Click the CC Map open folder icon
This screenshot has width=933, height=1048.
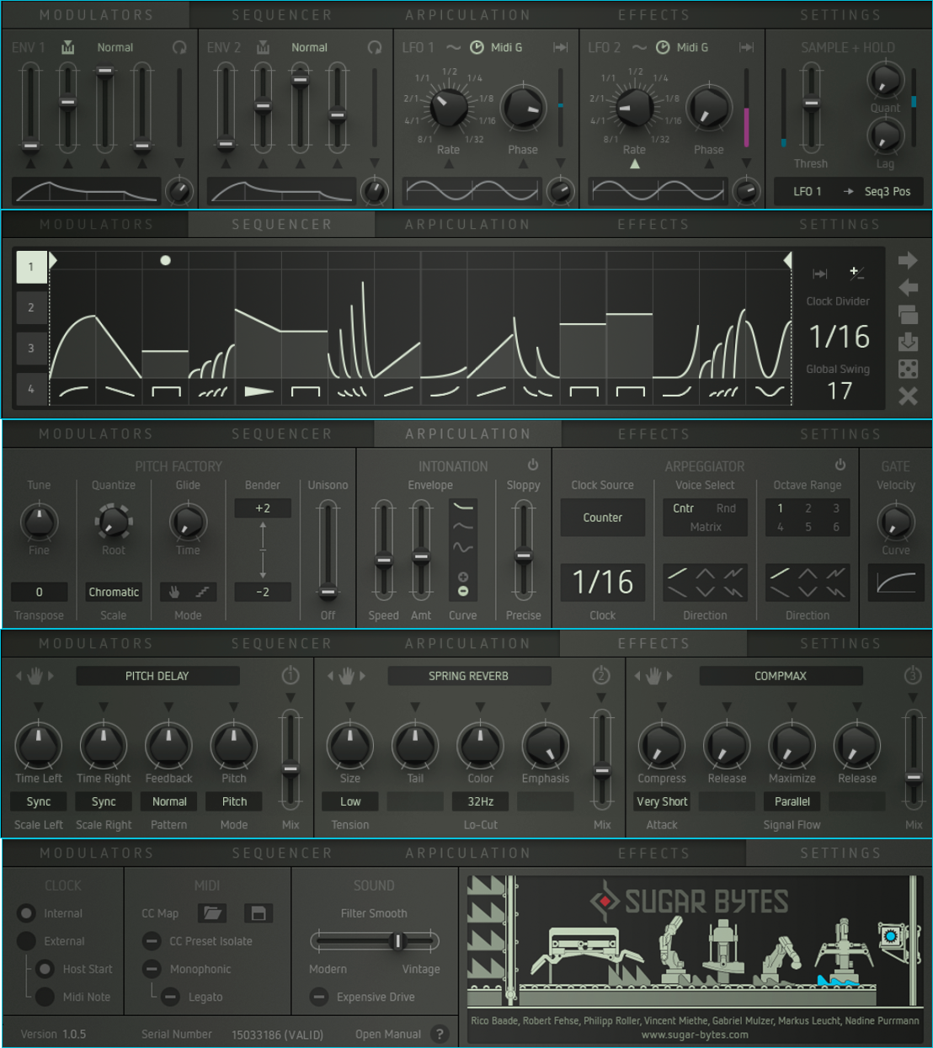tap(212, 913)
